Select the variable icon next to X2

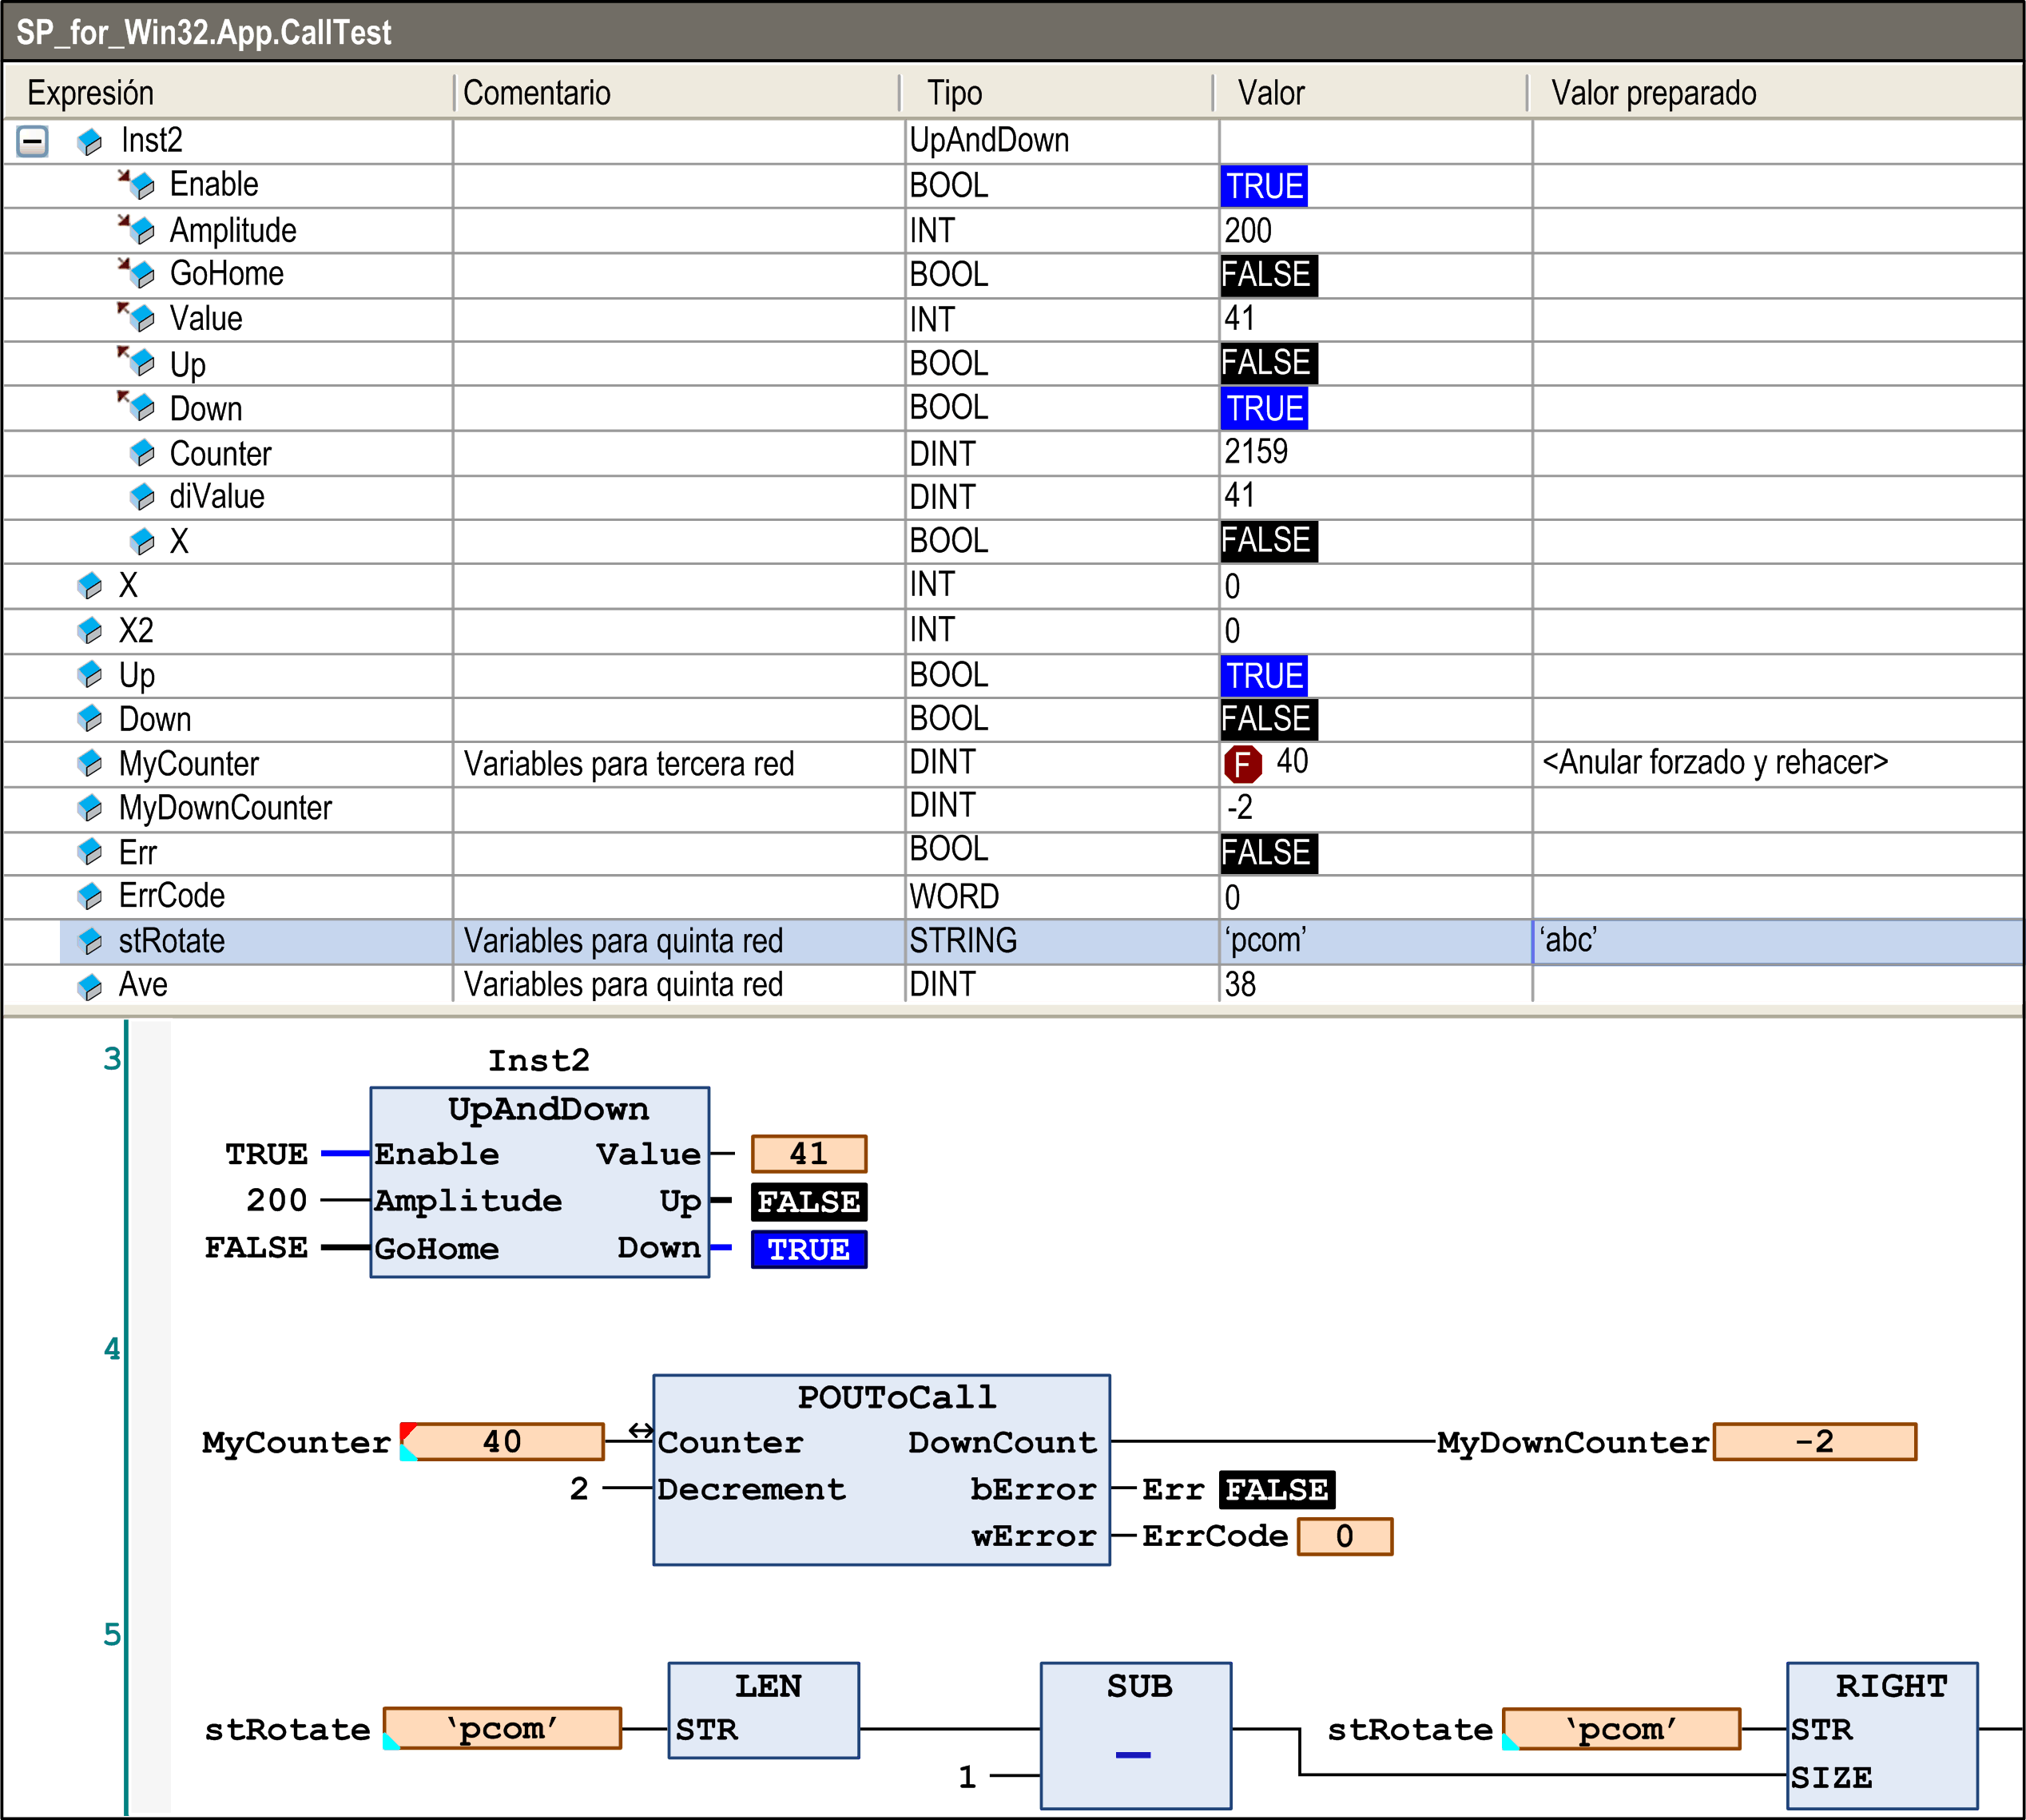click(90, 629)
